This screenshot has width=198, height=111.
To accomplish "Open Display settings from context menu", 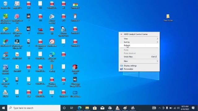I will [139, 66].
